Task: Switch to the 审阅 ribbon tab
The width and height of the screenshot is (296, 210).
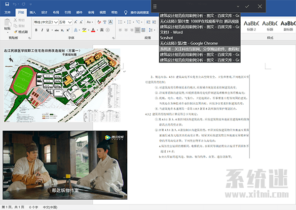Action: tap(91, 12)
